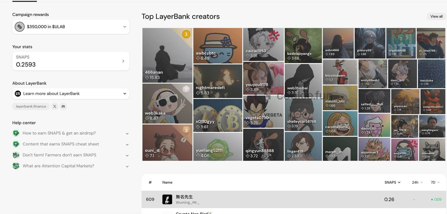Expand 'What are Attention Capital Markets?' question
The width and height of the screenshot is (447, 214).
tap(127, 166)
